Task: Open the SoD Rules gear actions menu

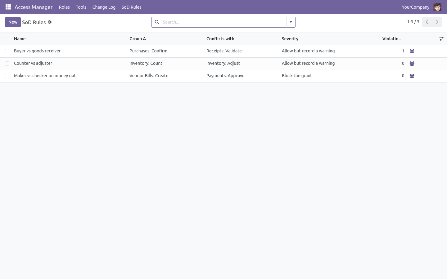Action: click(x=50, y=22)
